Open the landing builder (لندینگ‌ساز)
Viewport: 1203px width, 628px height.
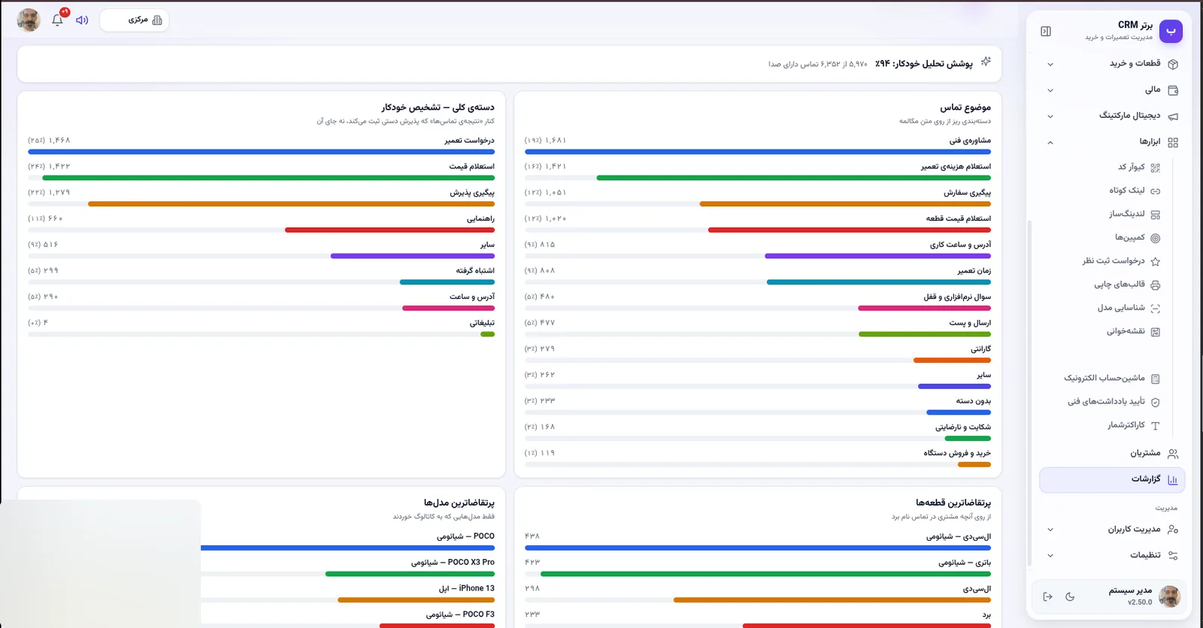click(x=1135, y=214)
